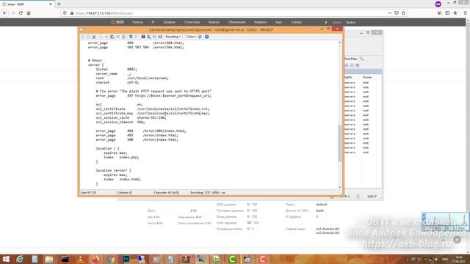
Task: Click the editor scroll-up arrow
Action: (339, 43)
